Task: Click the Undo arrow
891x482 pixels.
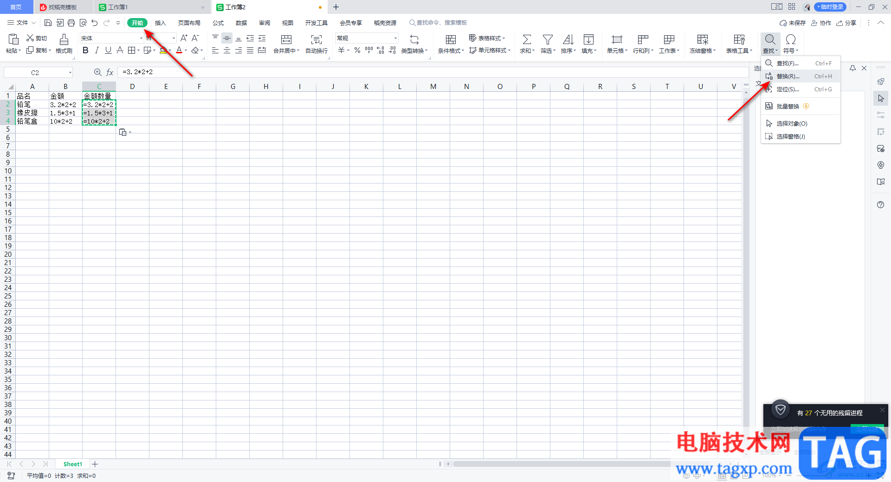Action: [95, 23]
